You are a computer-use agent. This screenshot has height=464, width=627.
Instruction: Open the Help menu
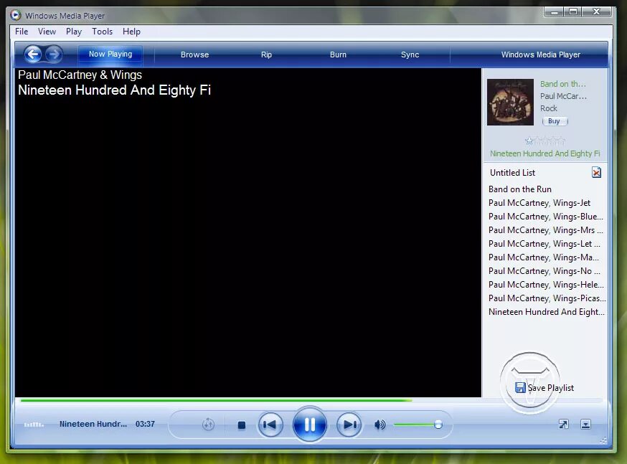[x=131, y=31]
